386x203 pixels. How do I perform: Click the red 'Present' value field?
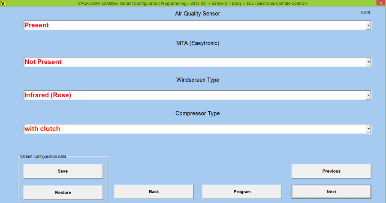193,25
